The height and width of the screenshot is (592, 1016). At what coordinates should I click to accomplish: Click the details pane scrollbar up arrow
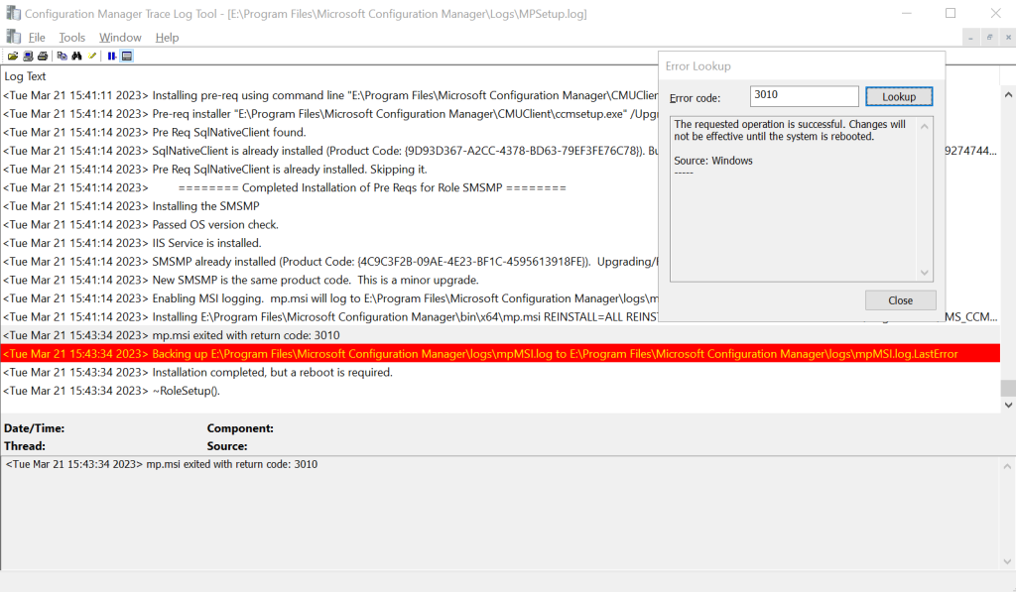1007,466
